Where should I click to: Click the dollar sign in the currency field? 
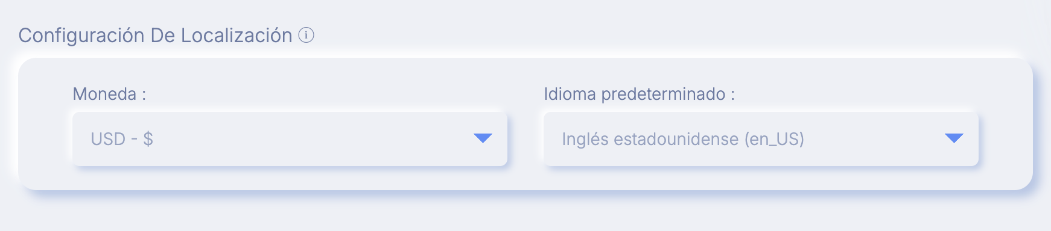148,139
